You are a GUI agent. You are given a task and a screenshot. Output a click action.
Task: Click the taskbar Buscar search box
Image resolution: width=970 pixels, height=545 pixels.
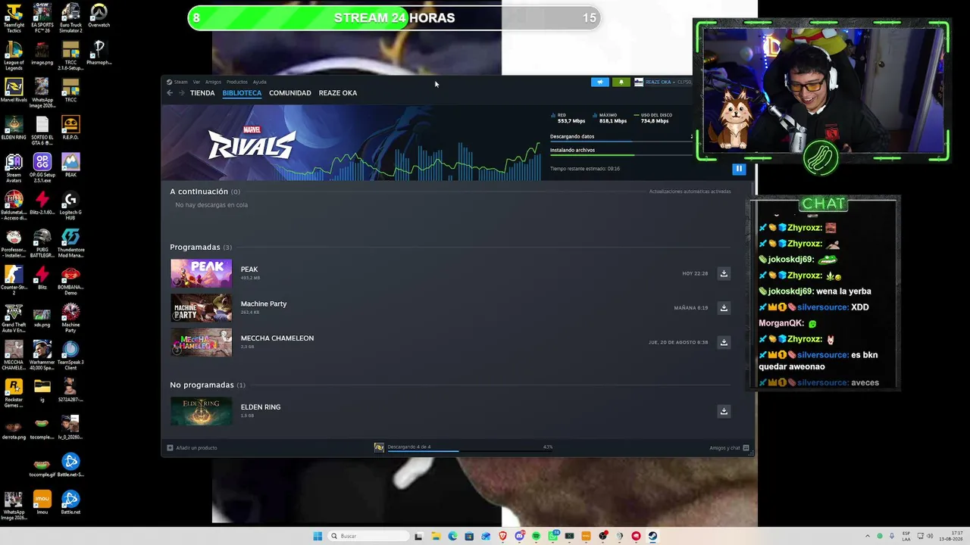point(368,536)
